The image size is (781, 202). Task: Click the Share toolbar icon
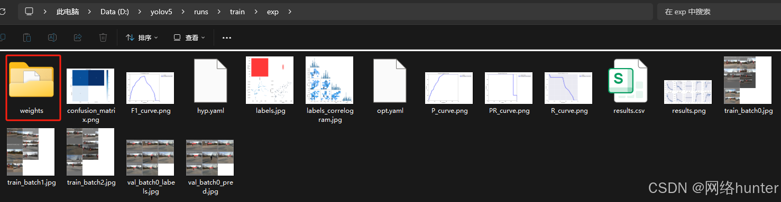[78, 37]
